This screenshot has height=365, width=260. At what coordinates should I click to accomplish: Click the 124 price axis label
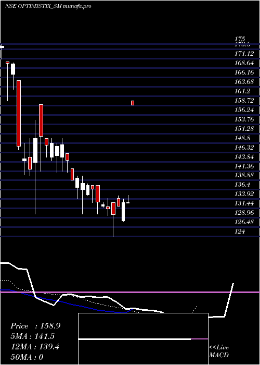click(x=240, y=232)
